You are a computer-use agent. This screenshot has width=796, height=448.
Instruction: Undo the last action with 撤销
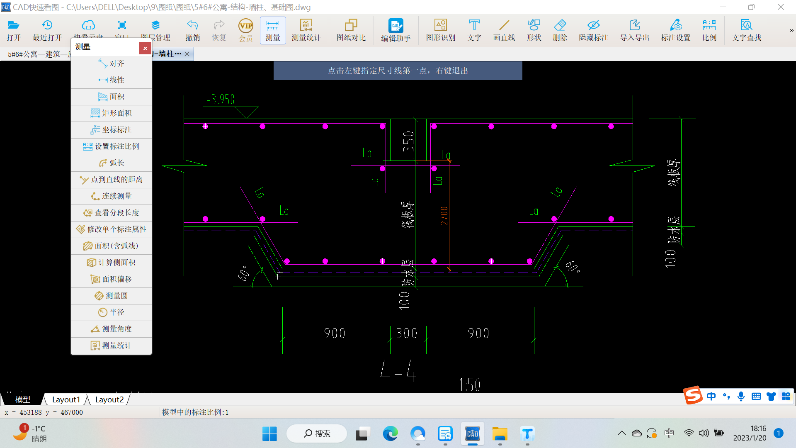click(x=192, y=31)
